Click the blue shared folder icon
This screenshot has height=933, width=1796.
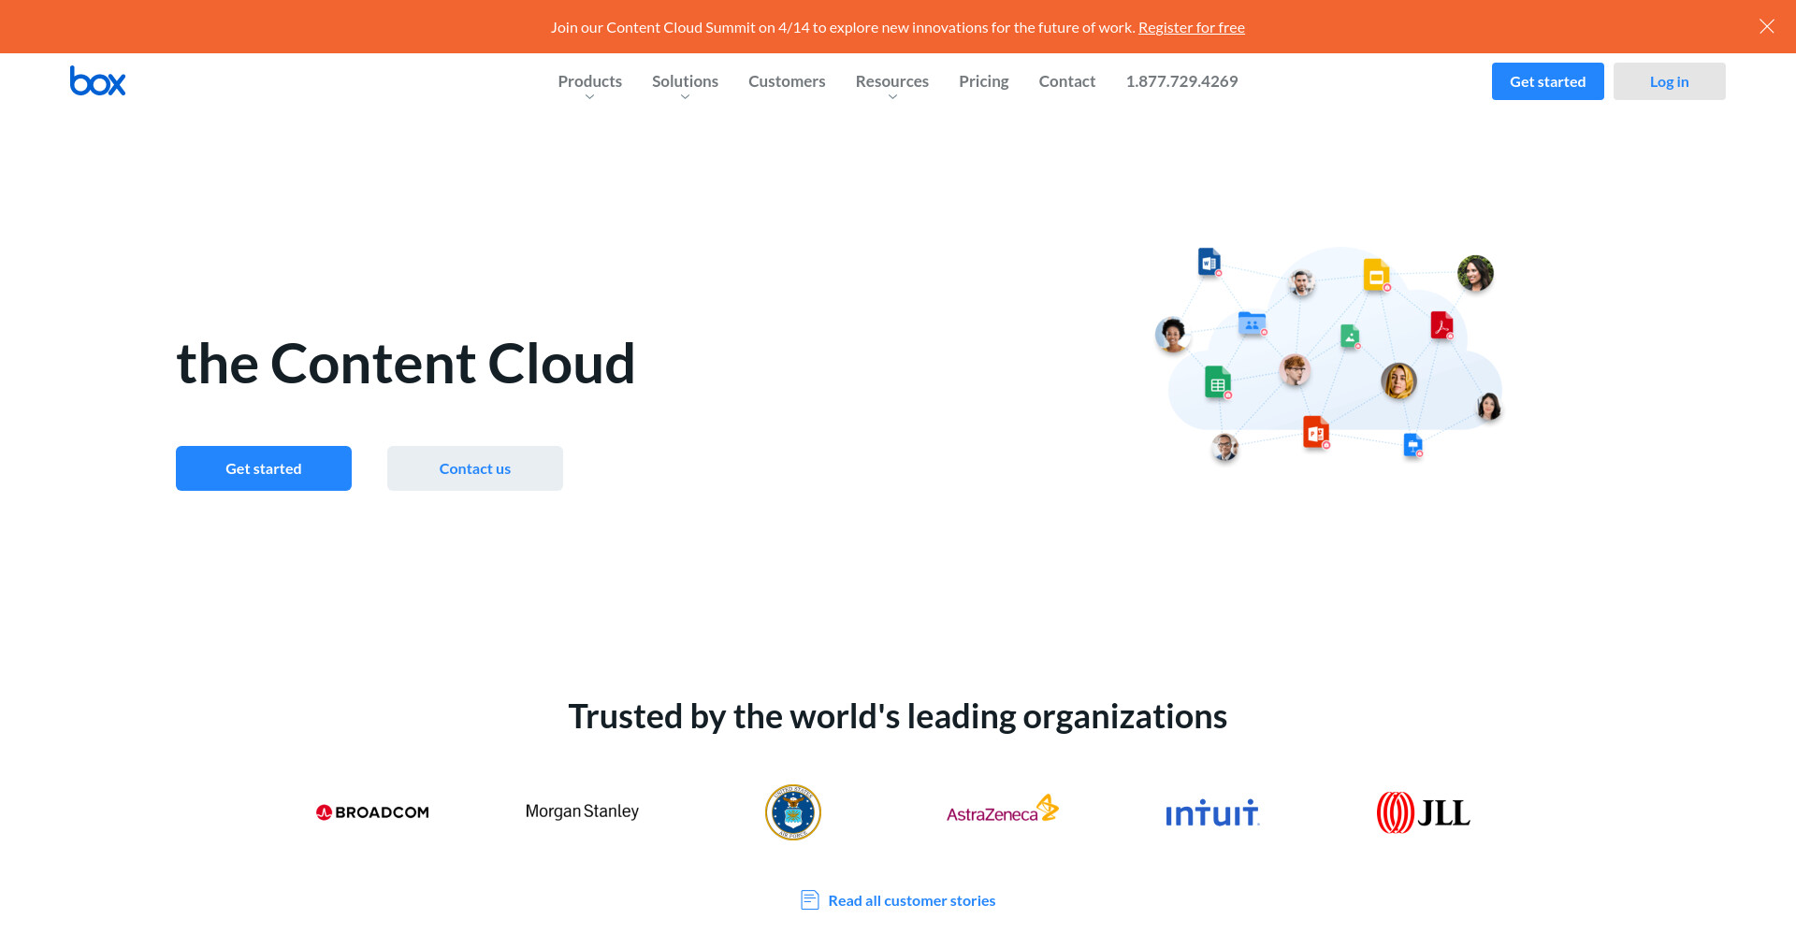tap(1252, 323)
